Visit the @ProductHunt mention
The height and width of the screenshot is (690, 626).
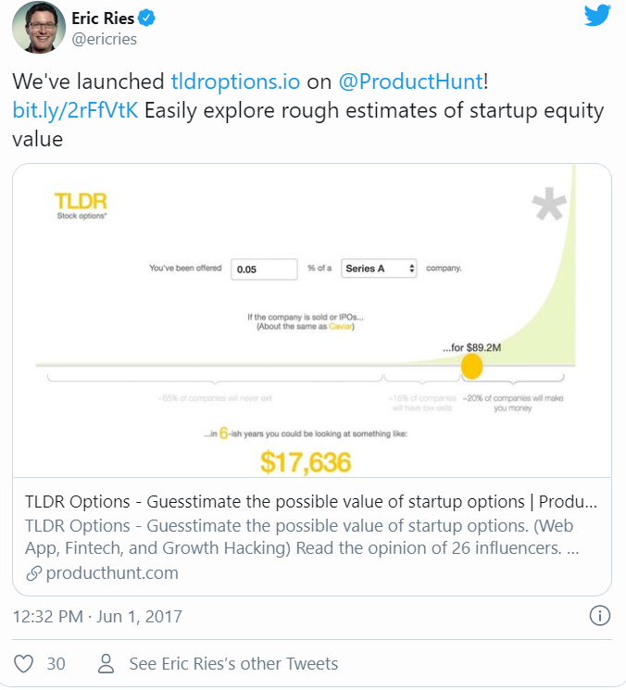[x=411, y=81]
